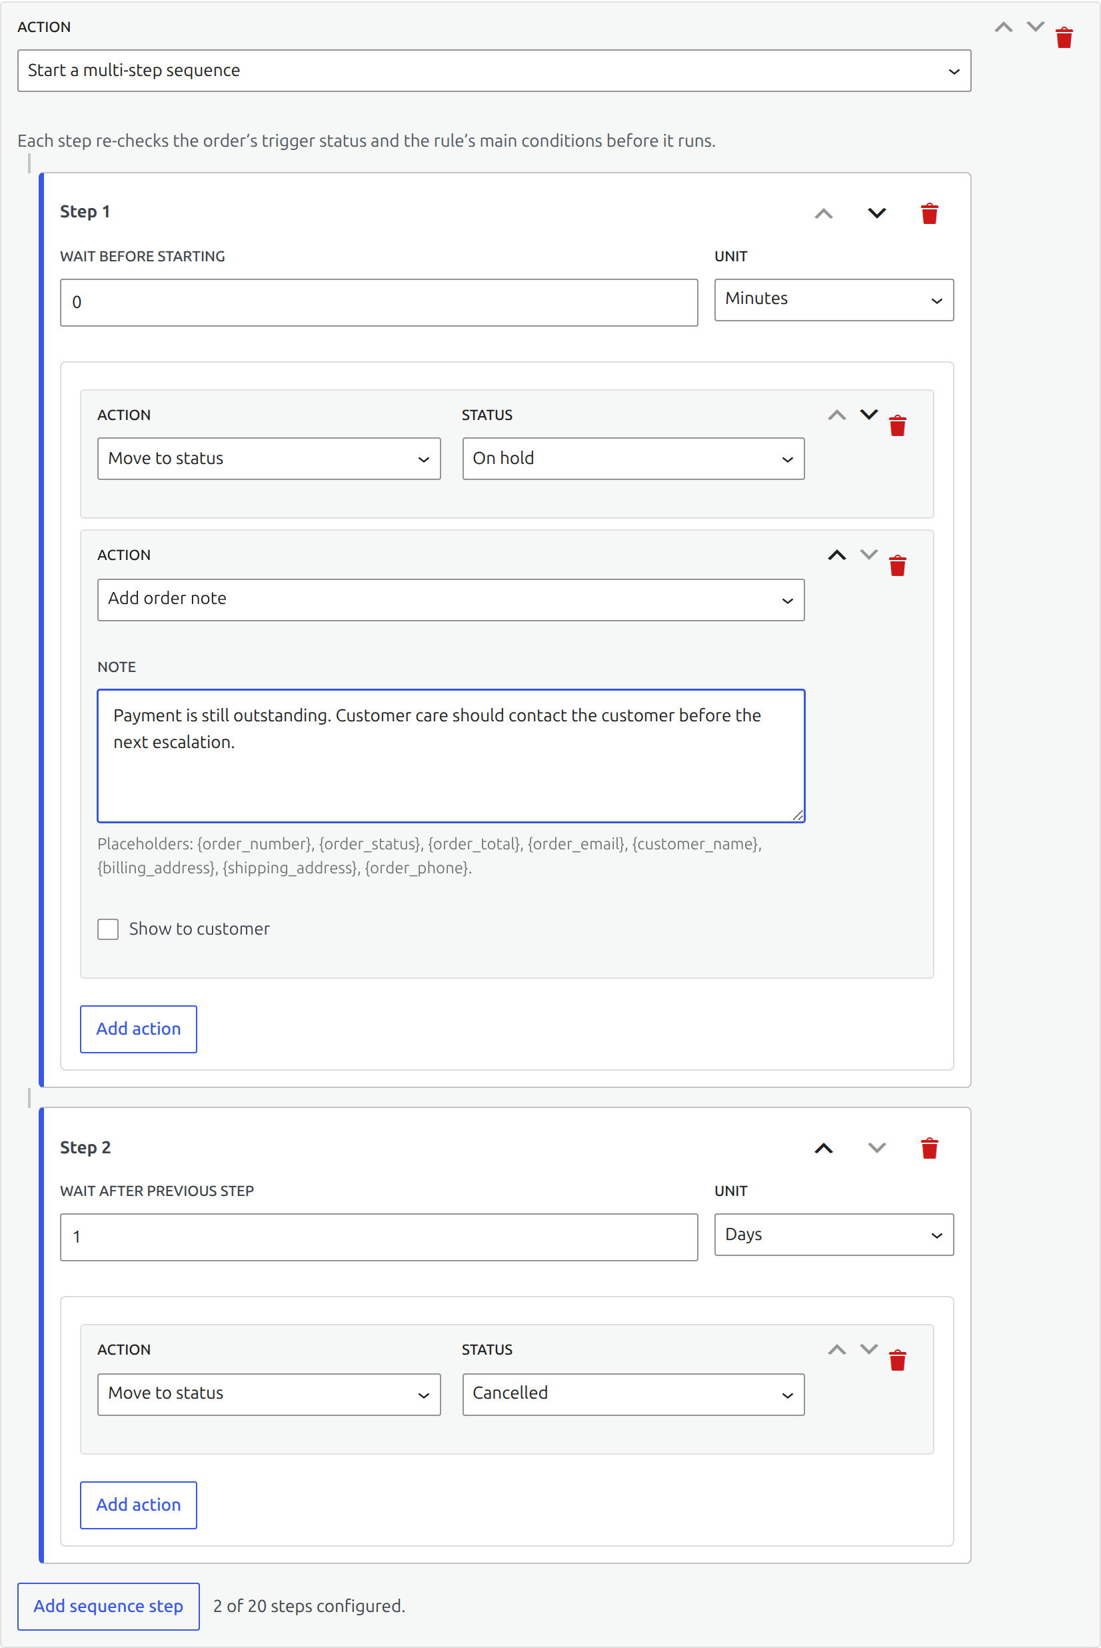
Task: Delete the On hold status action
Action: tap(897, 425)
